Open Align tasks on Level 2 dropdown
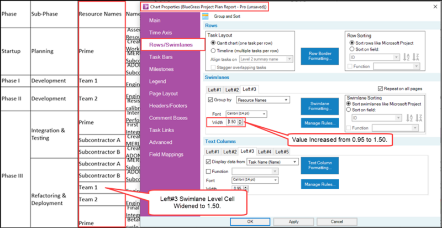This screenshot has height=228, width=442. click(x=266, y=59)
